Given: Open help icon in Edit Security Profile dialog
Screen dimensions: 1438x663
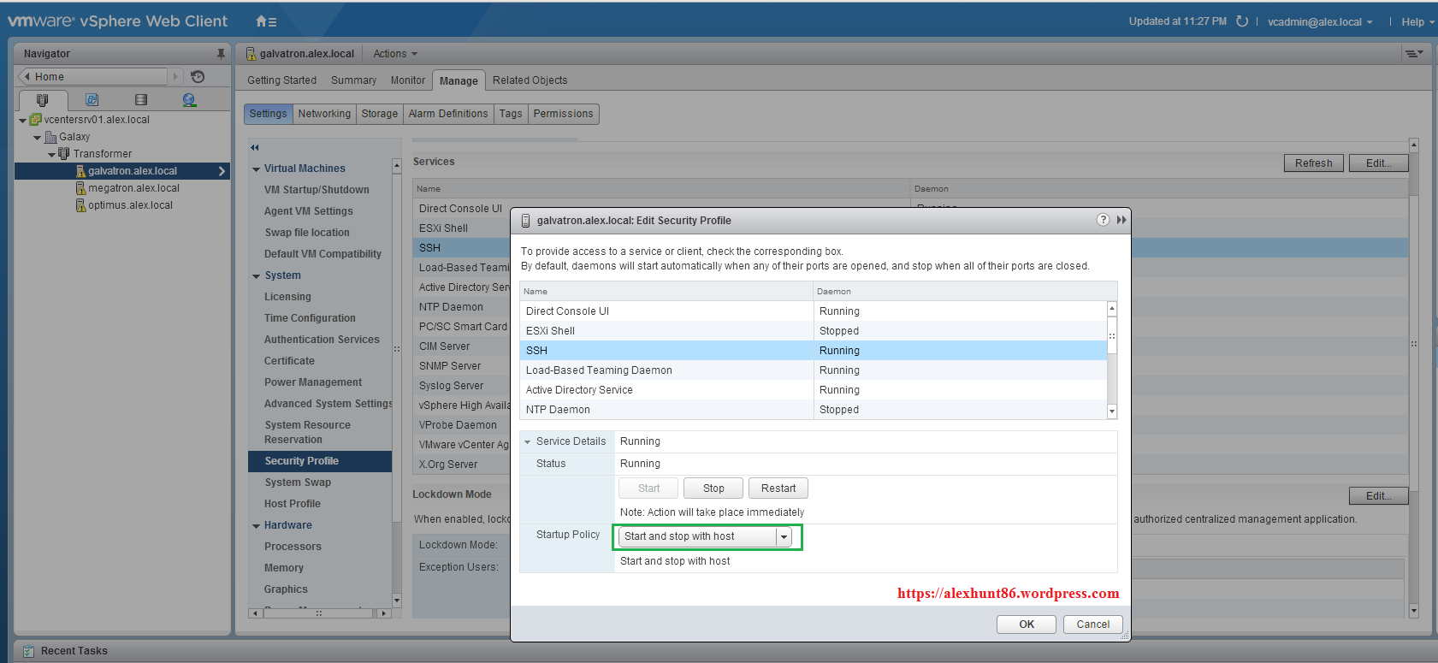Looking at the screenshot, I should pyautogui.click(x=1103, y=220).
